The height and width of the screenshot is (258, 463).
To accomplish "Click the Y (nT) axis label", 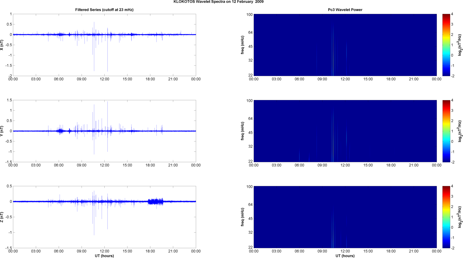I will (2, 131).
